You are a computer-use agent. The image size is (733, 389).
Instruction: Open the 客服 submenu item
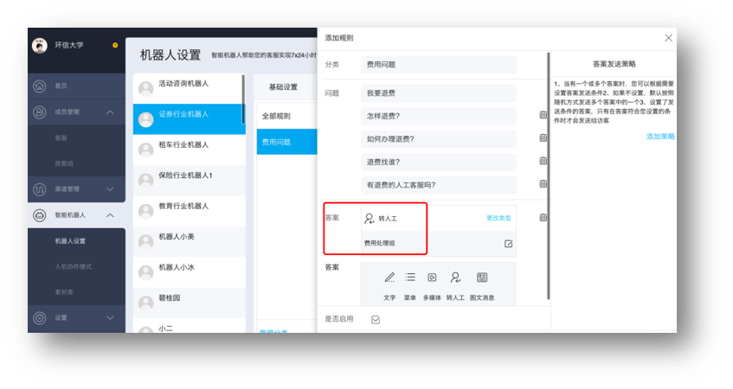click(61, 138)
